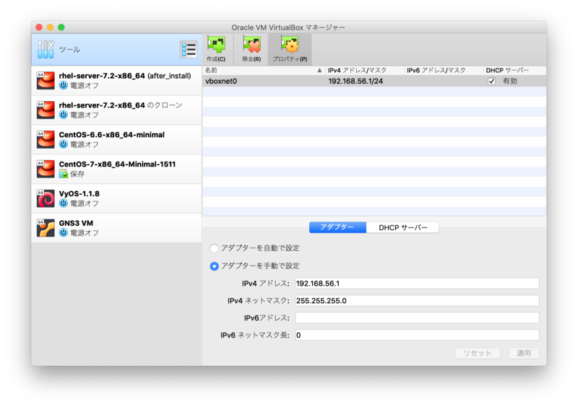Select rhel-server-7.2 clone VM icon

(46, 110)
